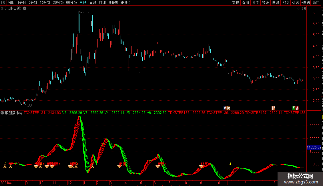Click the 6.00 price axis label
The height and width of the screenshot is (186, 323).
(x=316, y=13)
